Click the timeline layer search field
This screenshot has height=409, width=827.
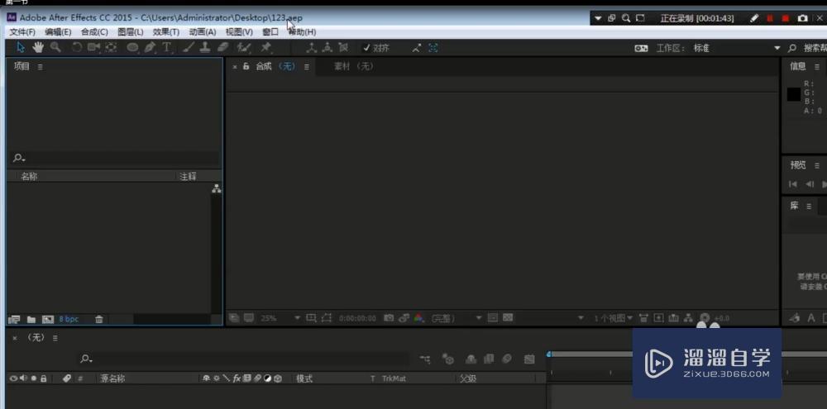click(243, 359)
